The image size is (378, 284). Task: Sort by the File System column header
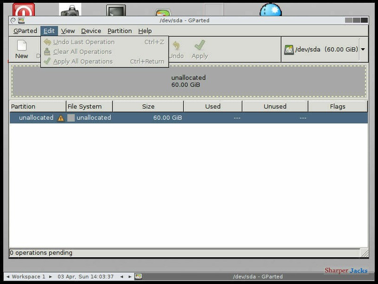coord(89,107)
